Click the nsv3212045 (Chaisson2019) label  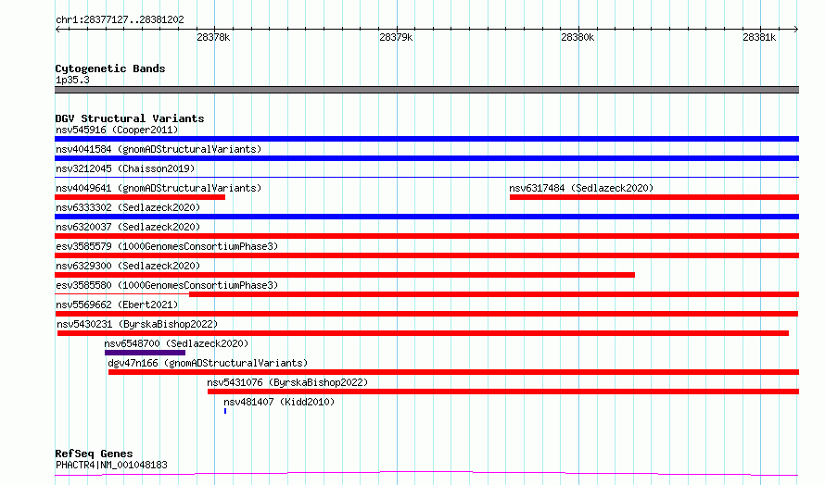pyautogui.click(x=125, y=168)
